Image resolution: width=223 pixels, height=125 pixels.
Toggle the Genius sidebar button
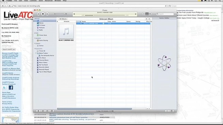click(172, 111)
